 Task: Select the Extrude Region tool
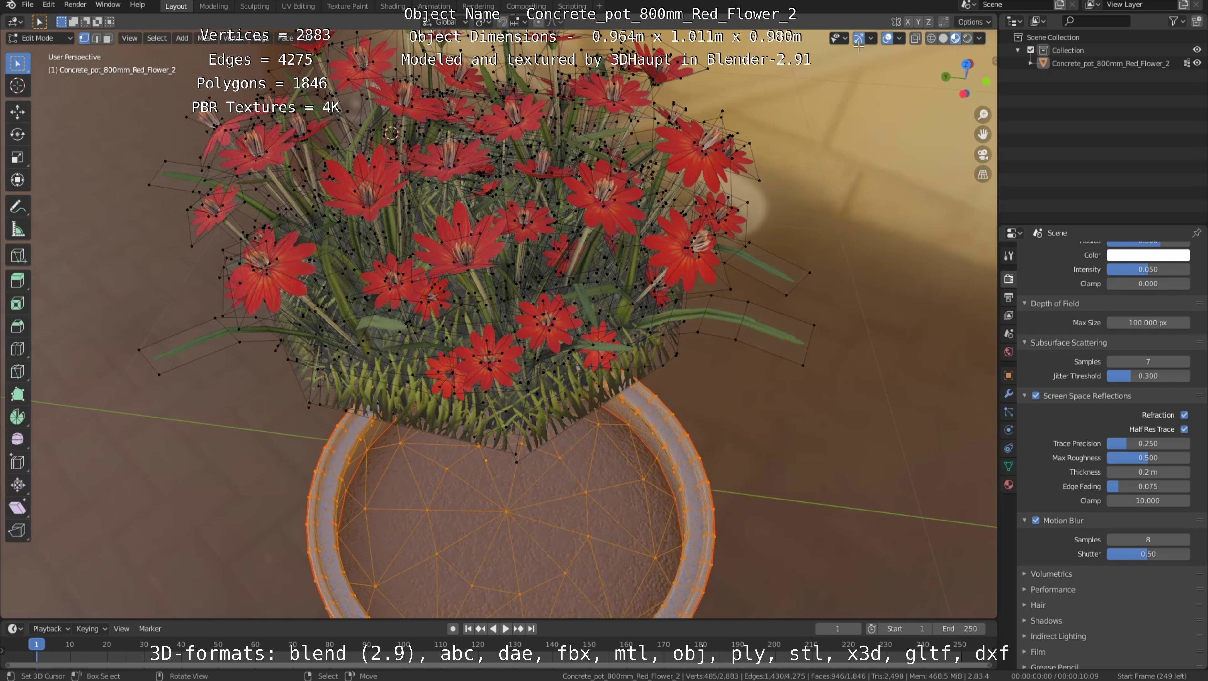click(17, 280)
